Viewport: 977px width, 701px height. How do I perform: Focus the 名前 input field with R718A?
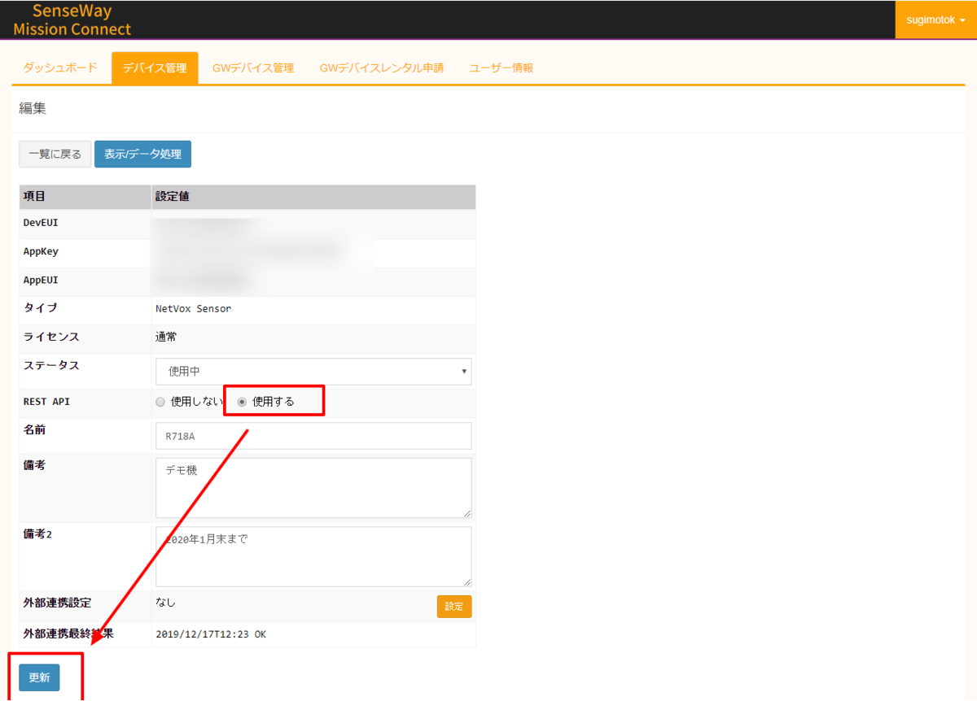(x=313, y=436)
